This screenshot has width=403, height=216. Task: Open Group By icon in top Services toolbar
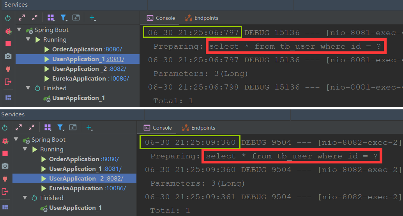pyautogui.click(x=51, y=18)
